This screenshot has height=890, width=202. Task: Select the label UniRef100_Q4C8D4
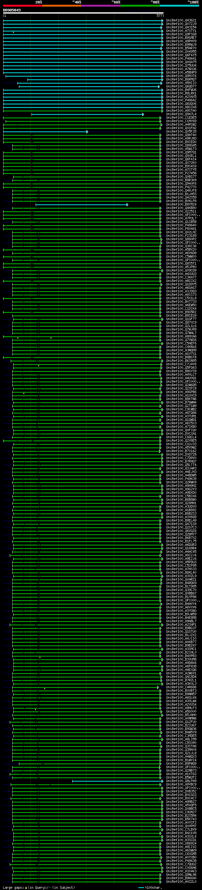[x=181, y=677]
